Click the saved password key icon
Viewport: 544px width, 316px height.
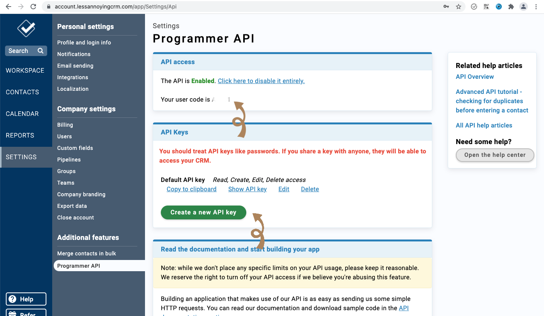(446, 7)
